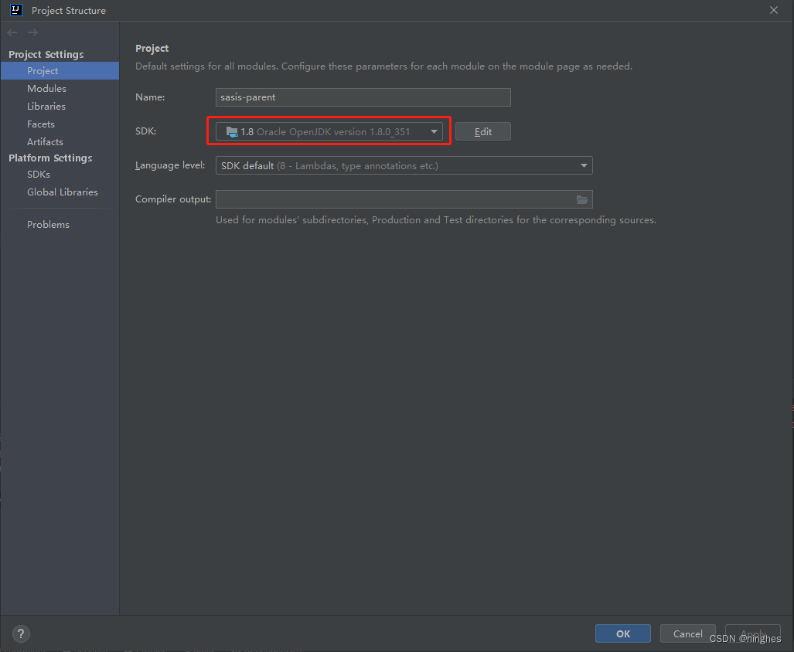
Task: Open the SDK dropdown showing 1.8 Oracle OpenJDK
Action: [434, 131]
